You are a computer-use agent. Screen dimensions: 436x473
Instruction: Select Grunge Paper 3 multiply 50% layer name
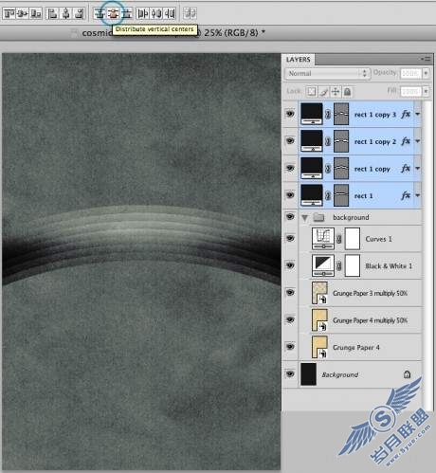point(370,293)
